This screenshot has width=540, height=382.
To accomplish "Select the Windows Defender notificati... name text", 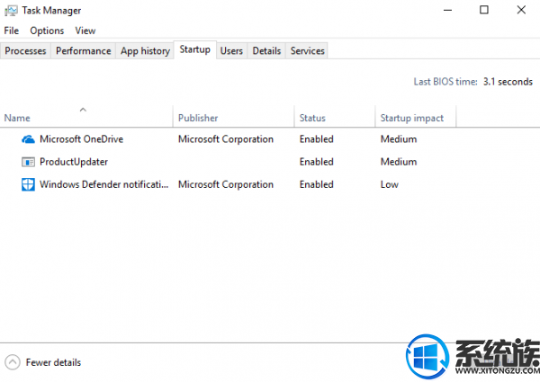I will 104,184.
